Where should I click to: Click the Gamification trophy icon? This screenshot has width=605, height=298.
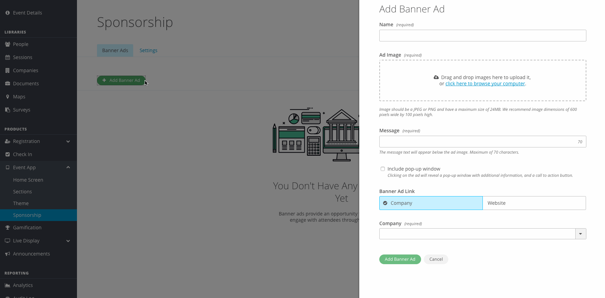click(x=8, y=228)
